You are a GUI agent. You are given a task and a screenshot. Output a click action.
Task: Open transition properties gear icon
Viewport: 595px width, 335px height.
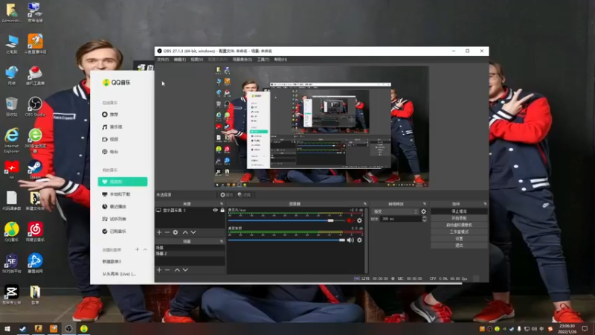click(423, 211)
